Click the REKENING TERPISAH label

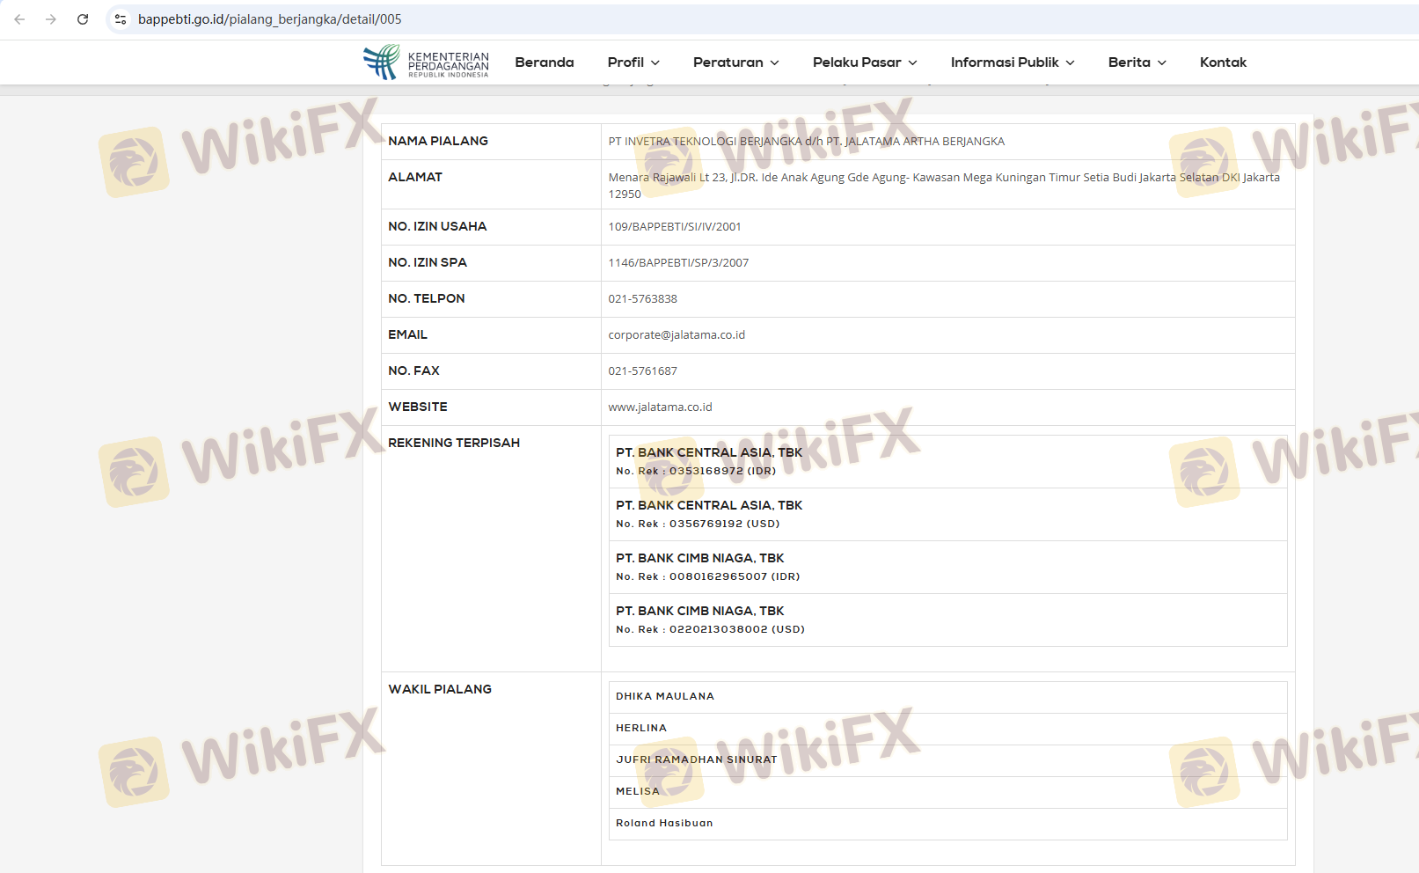[x=454, y=444]
